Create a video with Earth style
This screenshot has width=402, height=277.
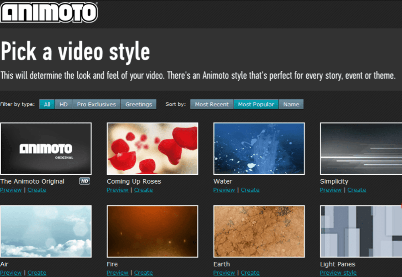[x=250, y=273]
